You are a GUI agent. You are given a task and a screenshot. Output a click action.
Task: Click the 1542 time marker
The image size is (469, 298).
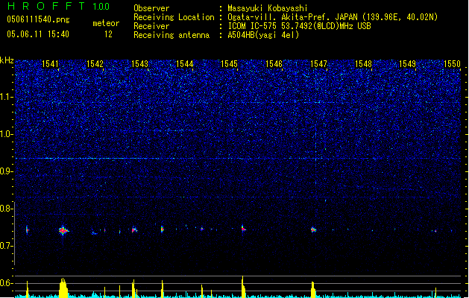pyautogui.click(x=95, y=64)
